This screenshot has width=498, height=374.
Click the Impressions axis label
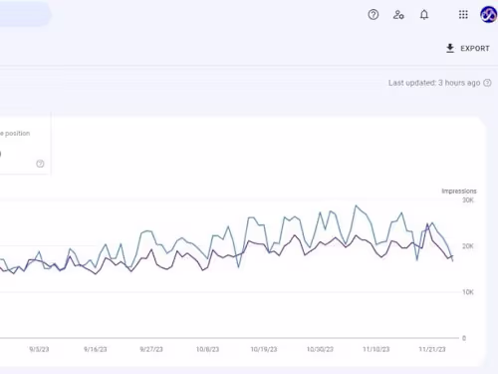[x=459, y=190]
